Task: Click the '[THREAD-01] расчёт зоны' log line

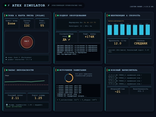Action: tap(68, 94)
